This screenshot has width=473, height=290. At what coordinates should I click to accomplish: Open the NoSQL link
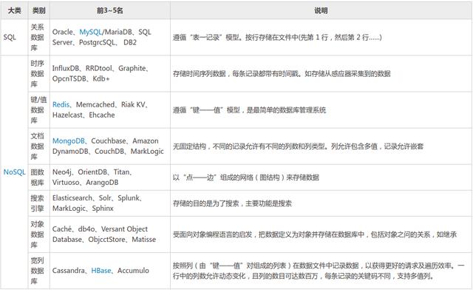coord(14,172)
